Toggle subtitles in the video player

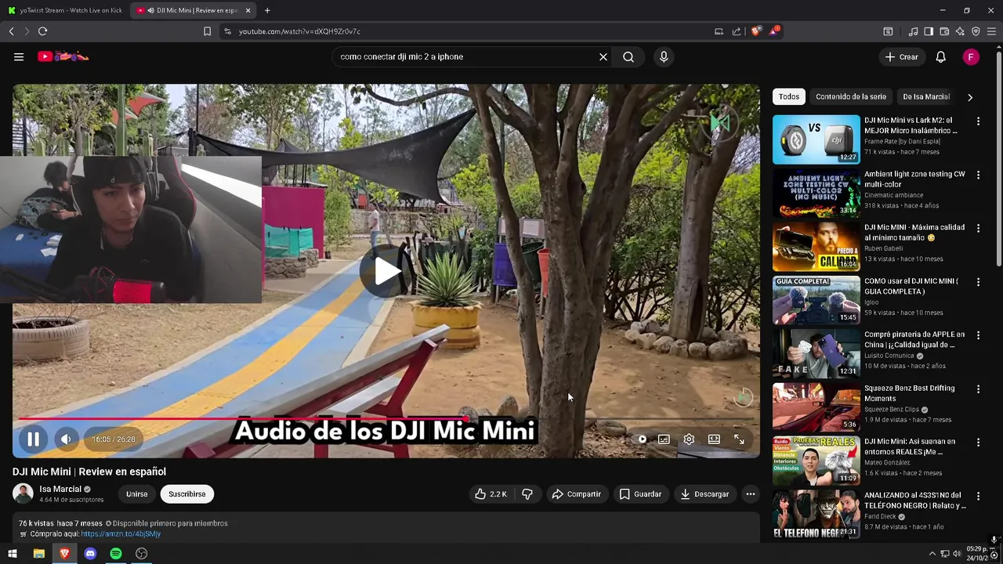coord(664,439)
